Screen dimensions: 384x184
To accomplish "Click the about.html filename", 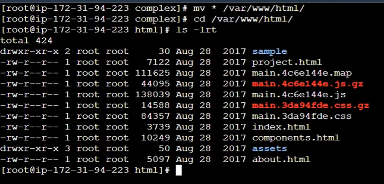I will 281,159.
